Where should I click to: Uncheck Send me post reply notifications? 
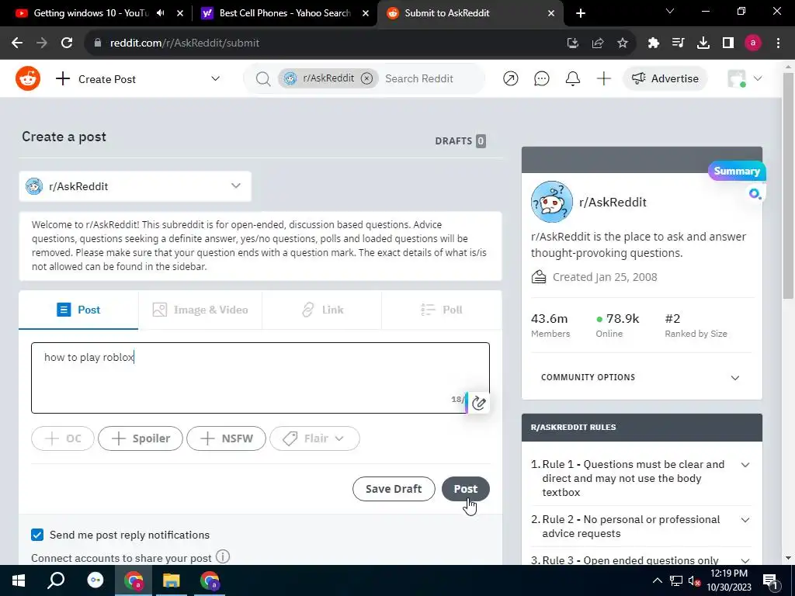coord(37,535)
